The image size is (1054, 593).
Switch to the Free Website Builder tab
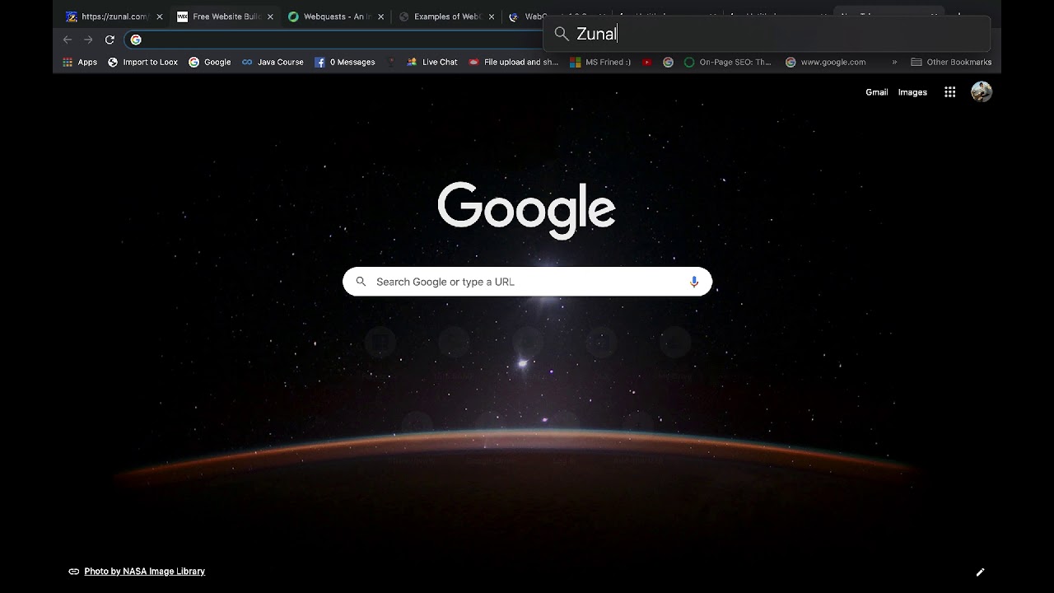[226, 16]
